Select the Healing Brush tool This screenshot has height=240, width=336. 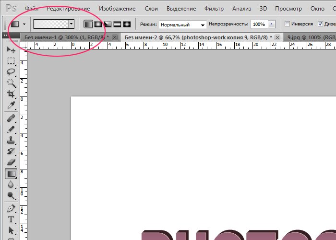click(11, 118)
